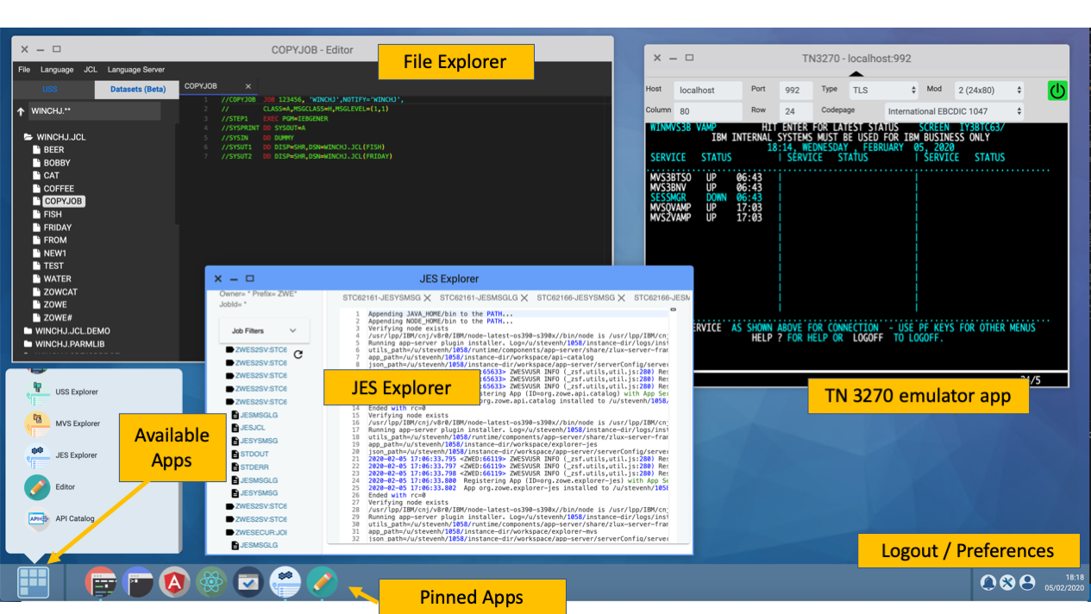Click the Host input field in TN3270

pos(707,90)
